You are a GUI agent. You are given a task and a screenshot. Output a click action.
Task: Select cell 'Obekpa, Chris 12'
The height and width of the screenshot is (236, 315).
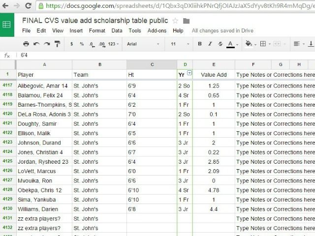tap(44, 190)
